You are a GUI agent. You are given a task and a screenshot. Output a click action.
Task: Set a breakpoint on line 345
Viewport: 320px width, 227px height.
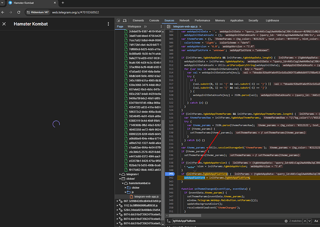click(x=171, y=189)
